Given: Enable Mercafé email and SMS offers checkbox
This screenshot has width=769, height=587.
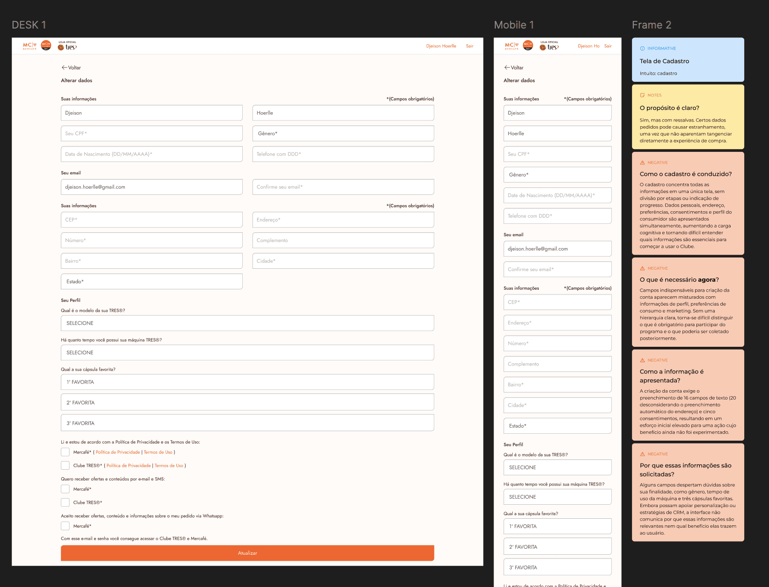Looking at the screenshot, I should tap(65, 489).
